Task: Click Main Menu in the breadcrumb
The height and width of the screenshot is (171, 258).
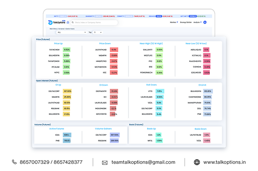Action: click(53, 29)
